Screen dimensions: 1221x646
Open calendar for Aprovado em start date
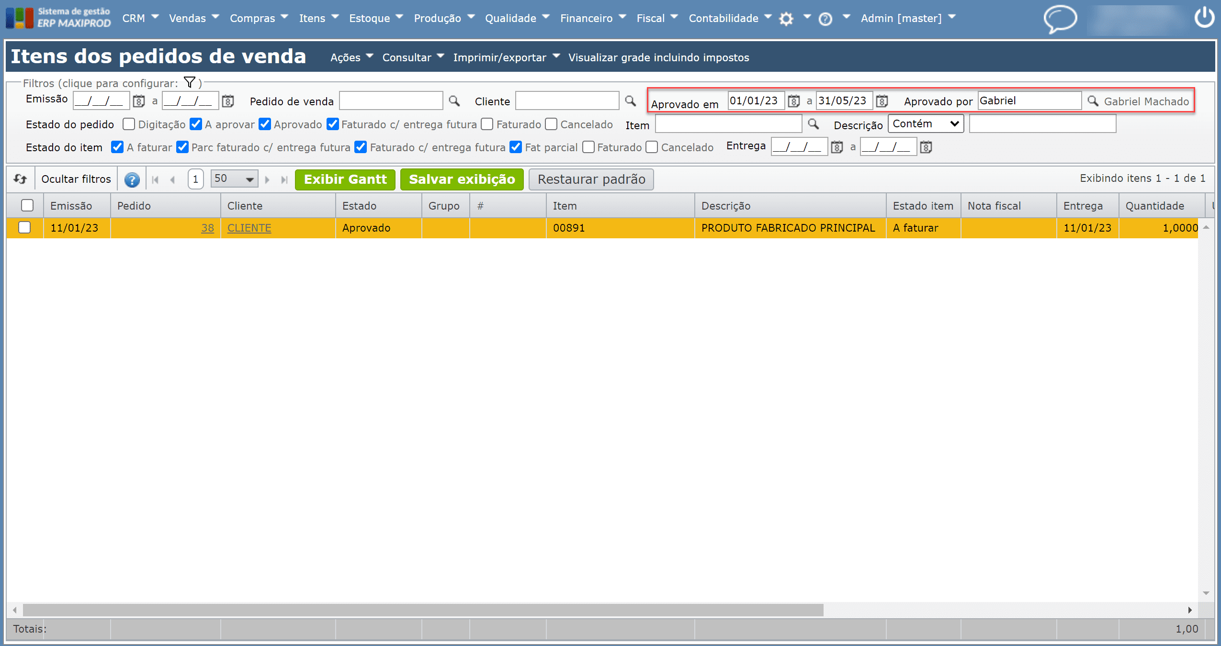click(x=793, y=101)
